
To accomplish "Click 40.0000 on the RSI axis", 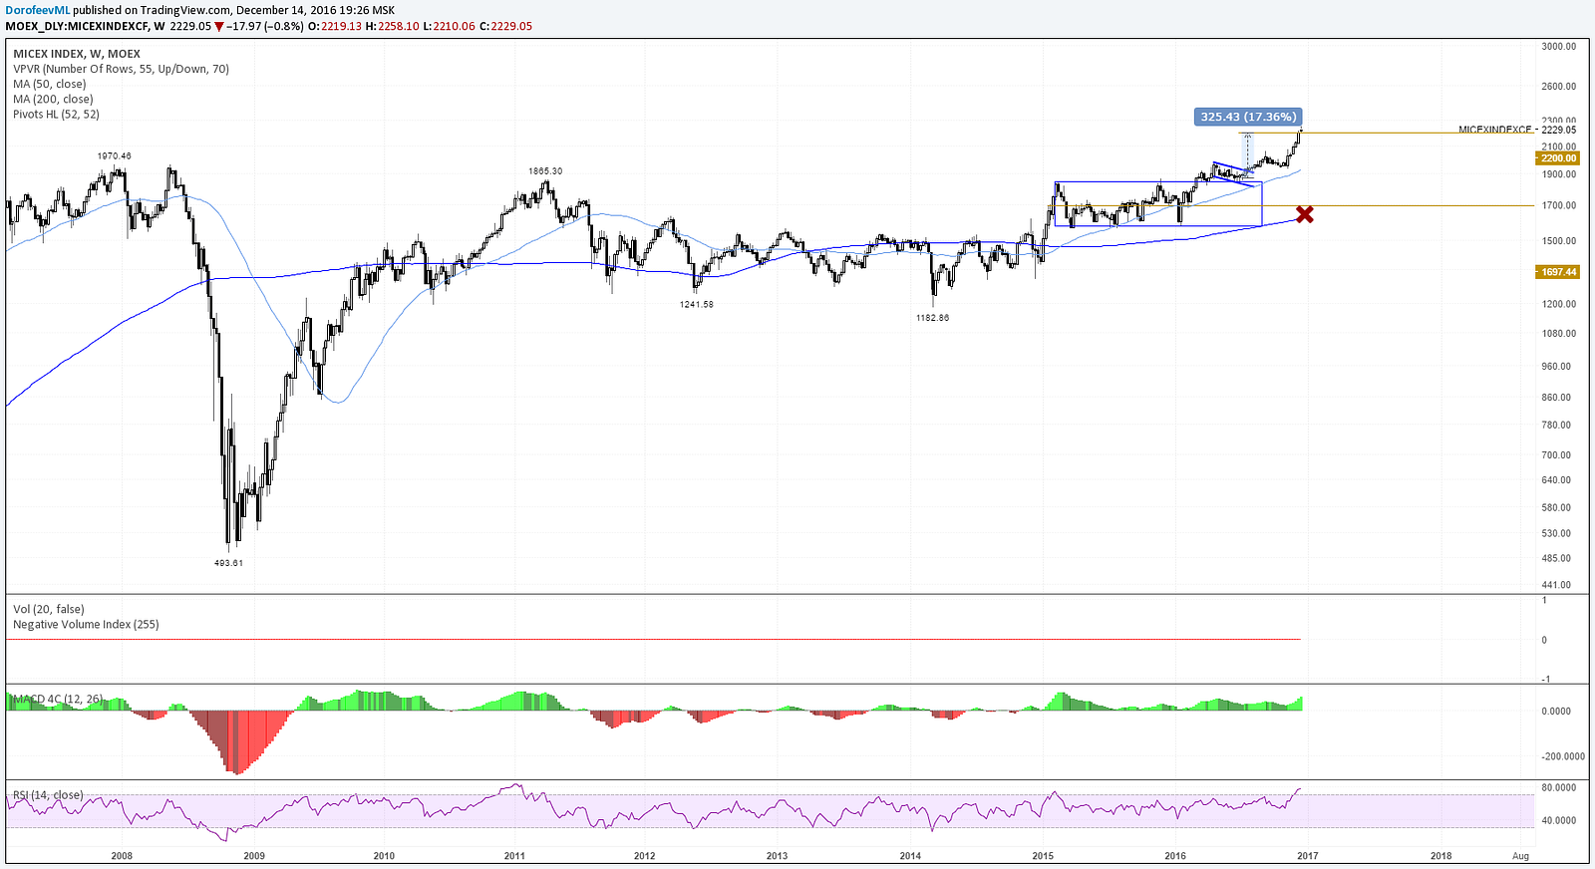I will [1559, 821].
